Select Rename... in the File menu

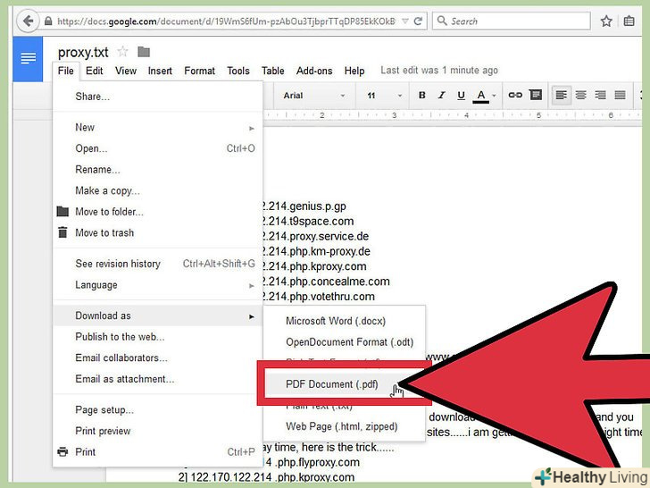(157, 170)
